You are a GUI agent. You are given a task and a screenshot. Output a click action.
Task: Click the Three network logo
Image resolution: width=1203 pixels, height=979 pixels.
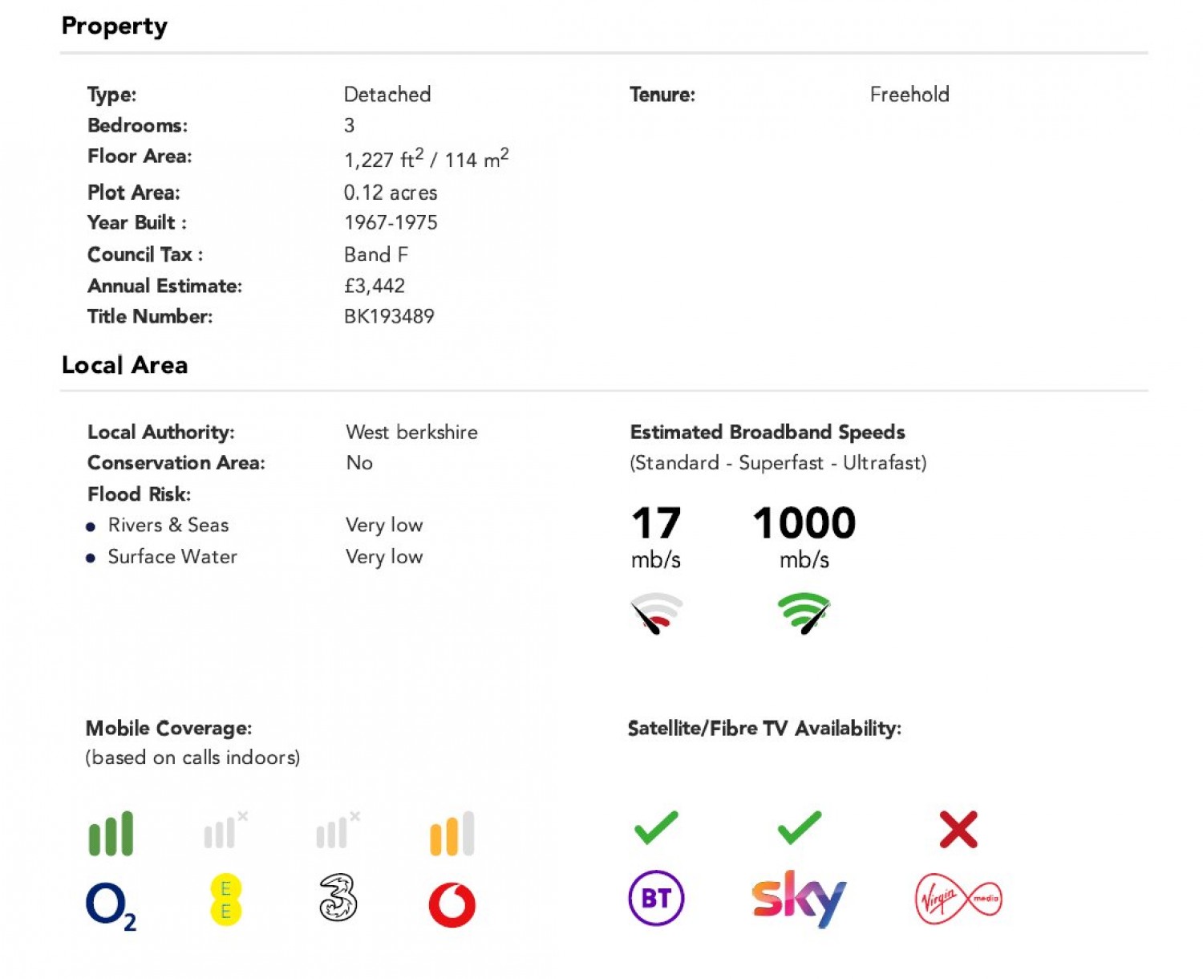pyautogui.click(x=338, y=898)
